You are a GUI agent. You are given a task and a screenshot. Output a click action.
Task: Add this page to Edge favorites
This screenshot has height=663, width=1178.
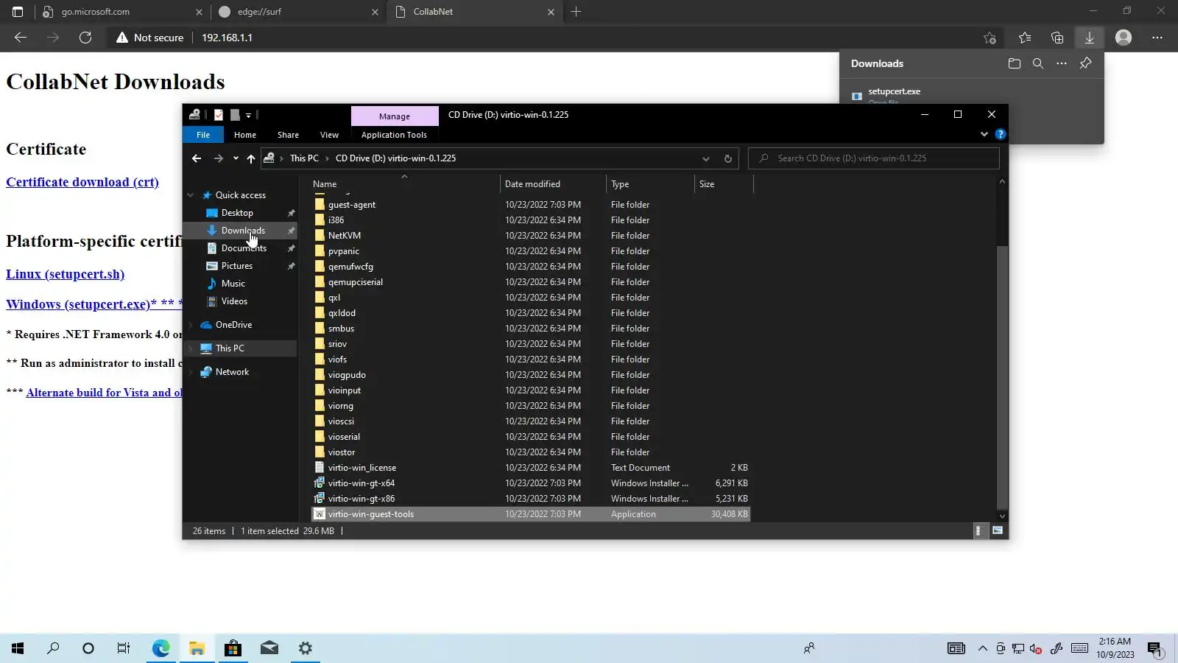pos(990,38)
